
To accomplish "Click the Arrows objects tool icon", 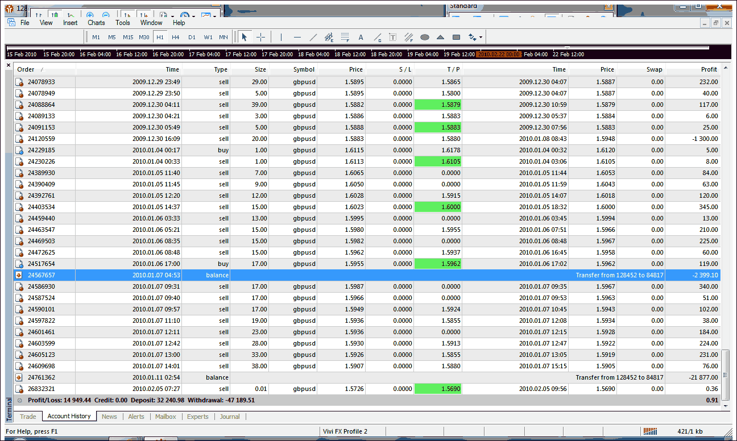I will click(472, 38).
